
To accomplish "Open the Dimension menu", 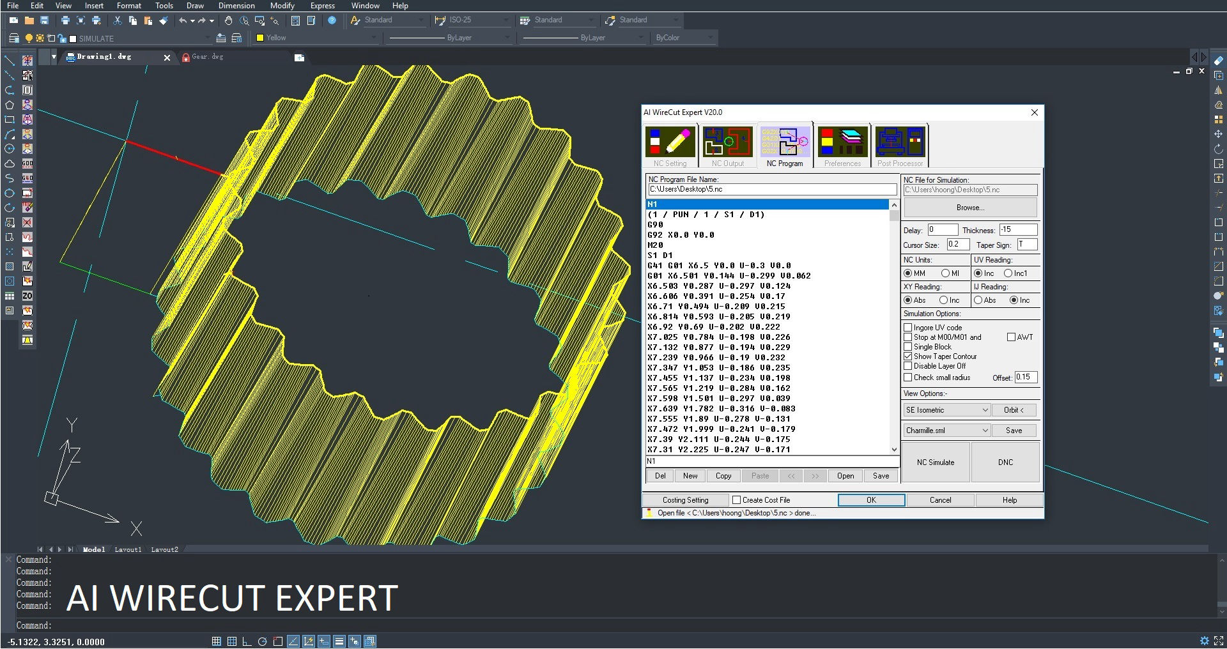I will click(236, 6).
